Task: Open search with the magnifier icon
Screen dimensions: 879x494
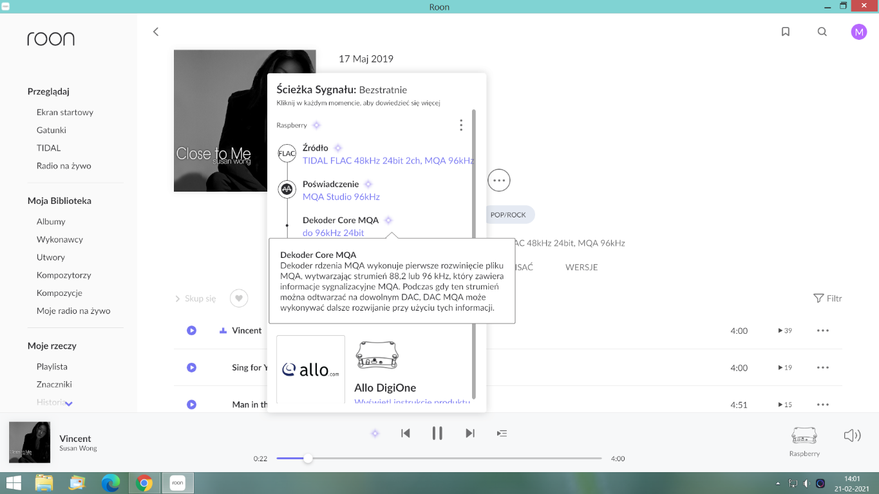Action: tap(822, 32)
